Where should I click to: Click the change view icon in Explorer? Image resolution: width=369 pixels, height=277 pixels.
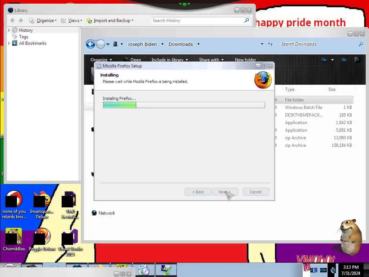click(x=325, y=60)
